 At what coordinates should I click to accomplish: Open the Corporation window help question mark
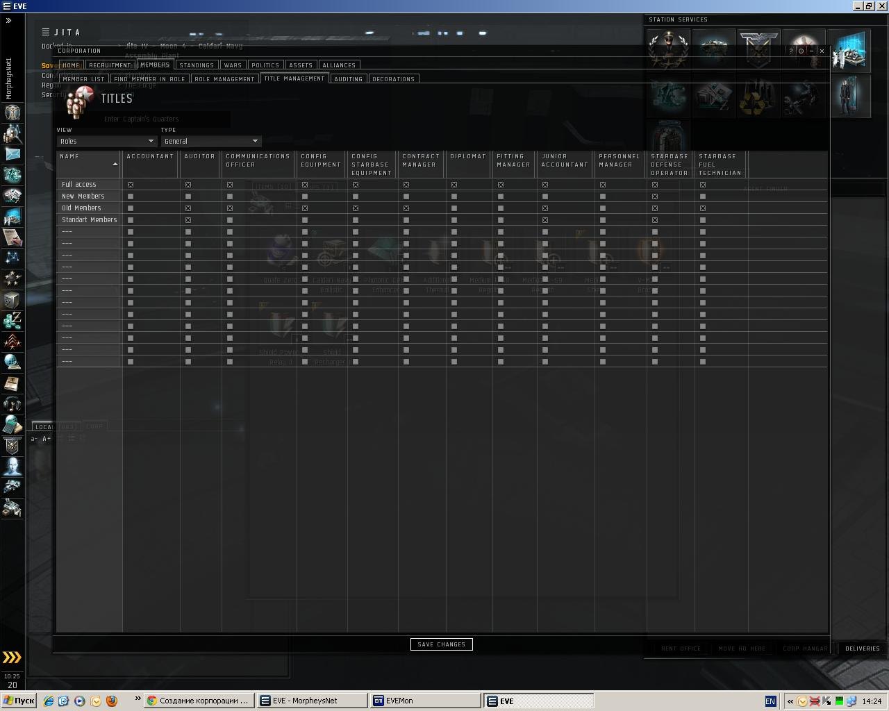(790, 51)
